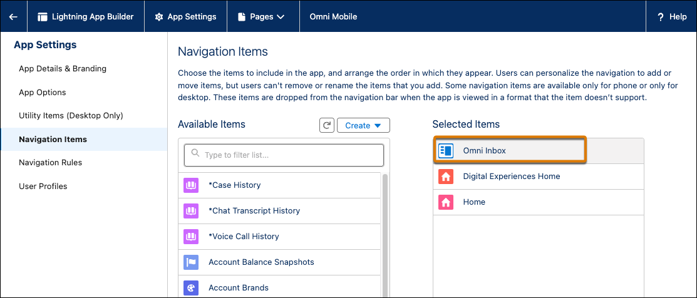Select *Case History item
Image resolution: width=697 pixels, height=298 pixels.
click(279, 185)
